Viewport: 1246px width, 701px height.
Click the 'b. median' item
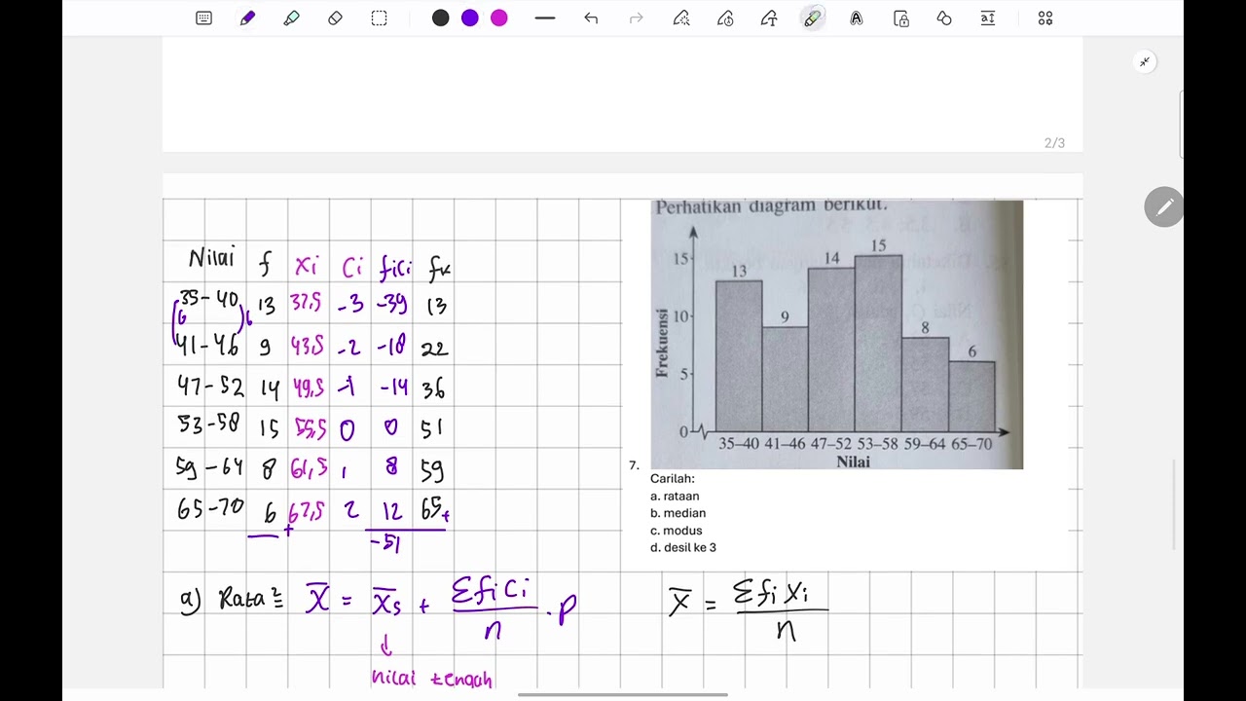pyautogui.click(x=678, y=513)
